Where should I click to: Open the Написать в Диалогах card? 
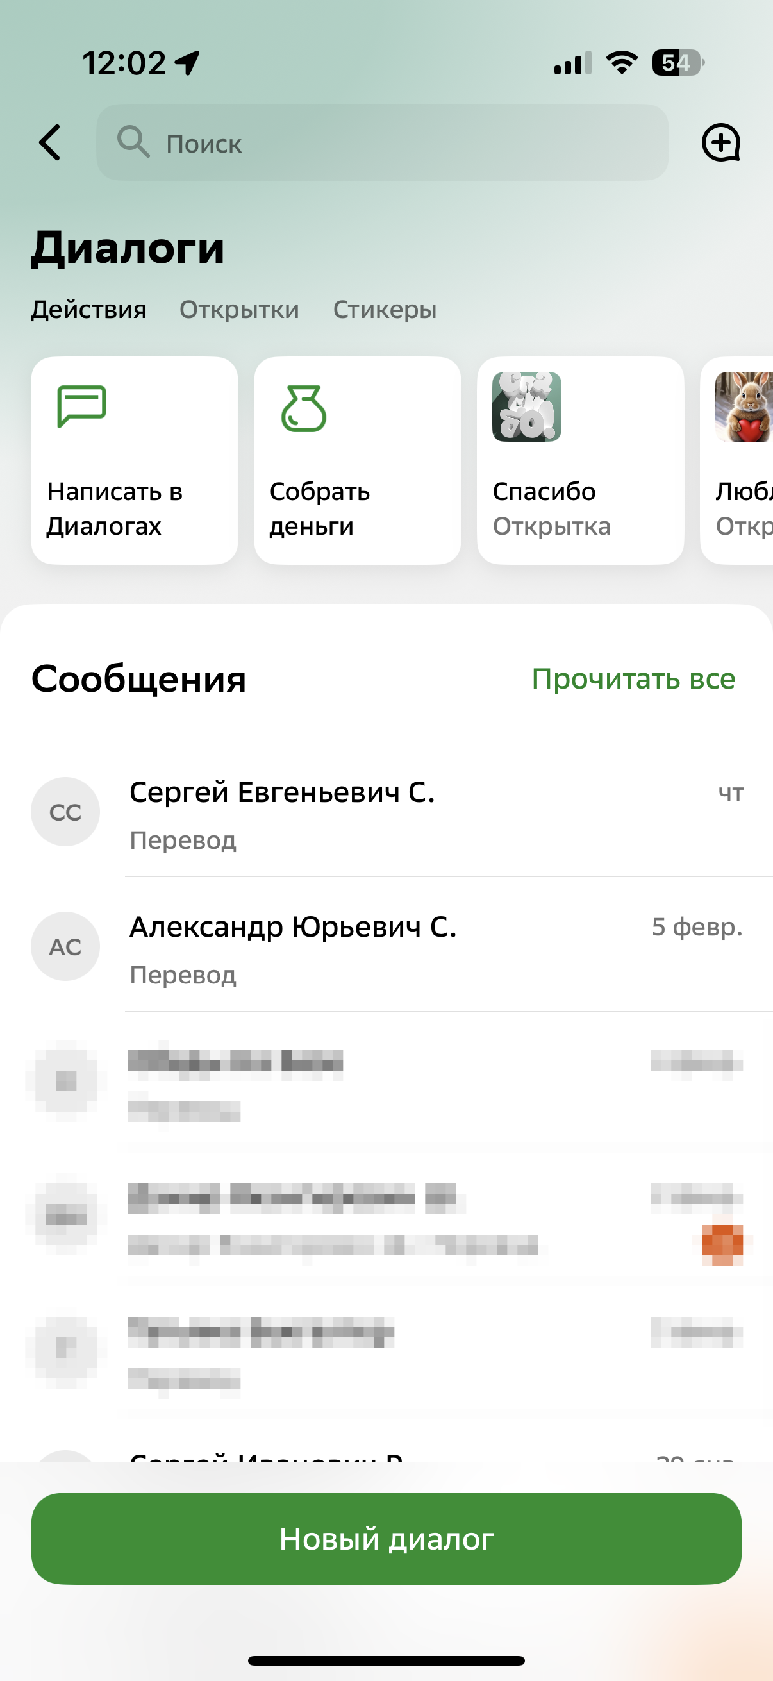[x=135, y=461]
